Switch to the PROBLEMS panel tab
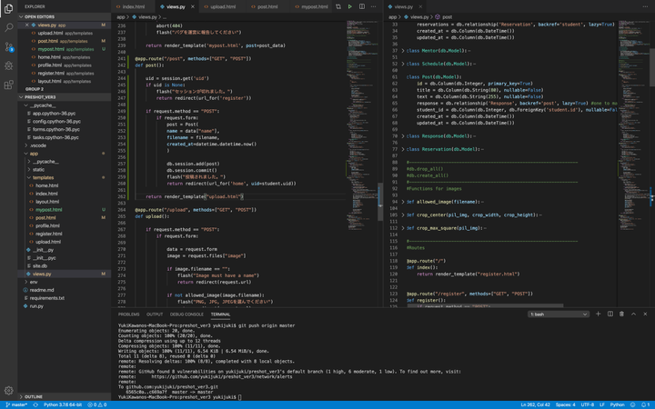655x409 pixels. coord(128,314)
